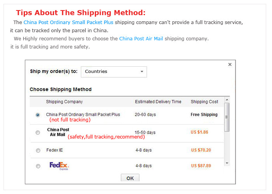Viewport: 272px width, 194px height.
Task: Select the FedEx Express radio button
Action: [38, 166]
